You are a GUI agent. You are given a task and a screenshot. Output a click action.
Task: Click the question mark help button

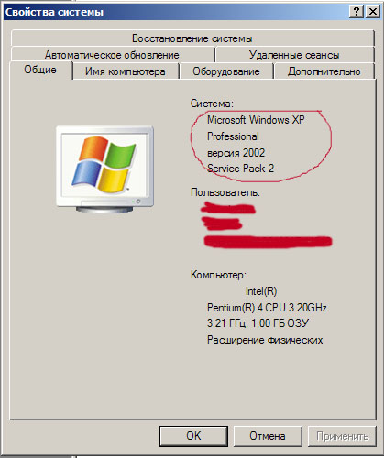click(357, 12)
